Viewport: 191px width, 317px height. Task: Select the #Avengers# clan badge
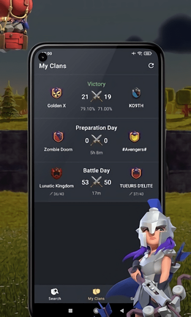[x=135, y=137]
